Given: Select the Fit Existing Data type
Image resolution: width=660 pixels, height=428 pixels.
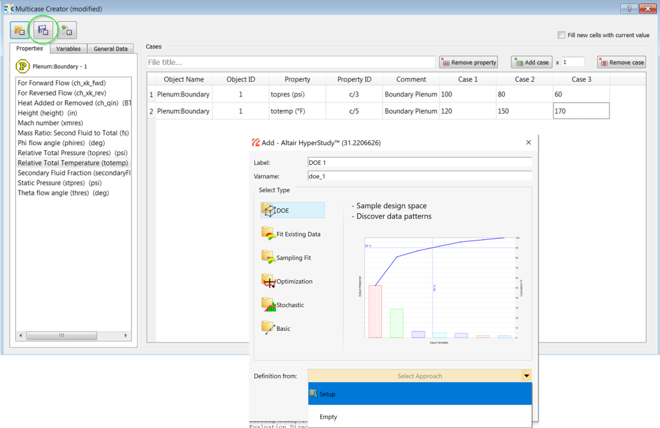Looking at the screenshot, I should pos(291,234).
